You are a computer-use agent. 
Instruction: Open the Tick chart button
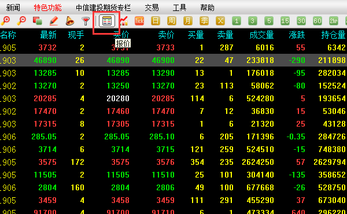point(139,21)
